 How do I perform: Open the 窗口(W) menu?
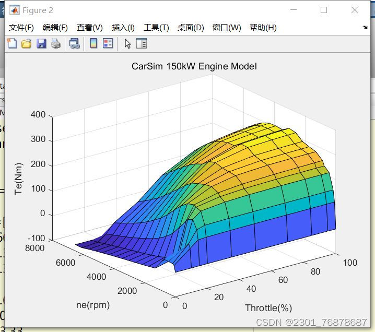pos(227,28)
